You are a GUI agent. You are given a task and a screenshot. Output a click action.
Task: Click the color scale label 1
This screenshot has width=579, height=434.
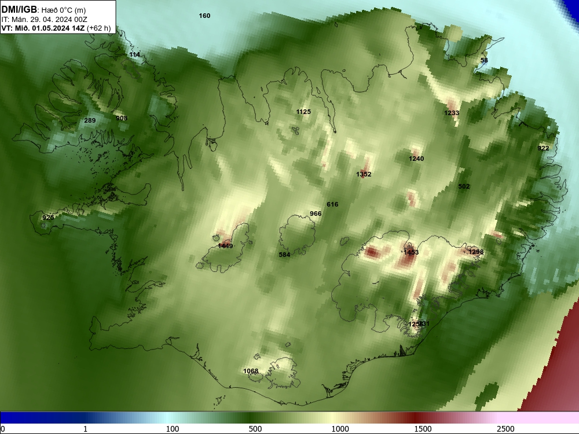pyautogui.click(x=85, y=429)
